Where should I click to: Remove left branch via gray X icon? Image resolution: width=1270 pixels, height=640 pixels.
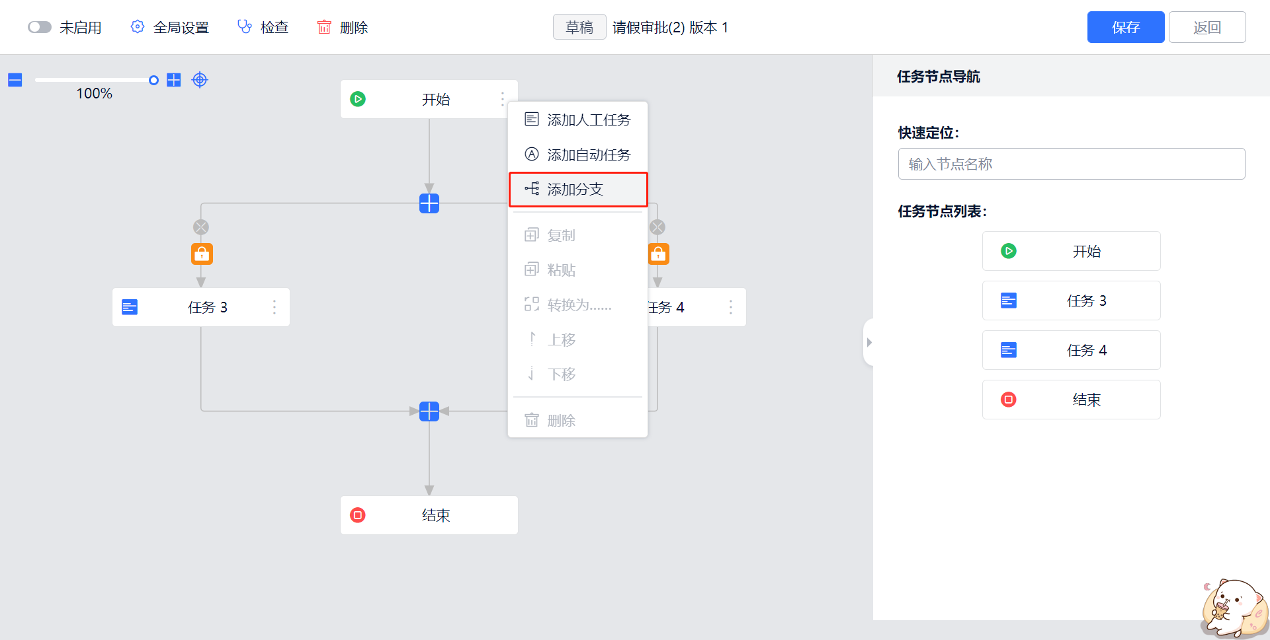click(201, 227)
